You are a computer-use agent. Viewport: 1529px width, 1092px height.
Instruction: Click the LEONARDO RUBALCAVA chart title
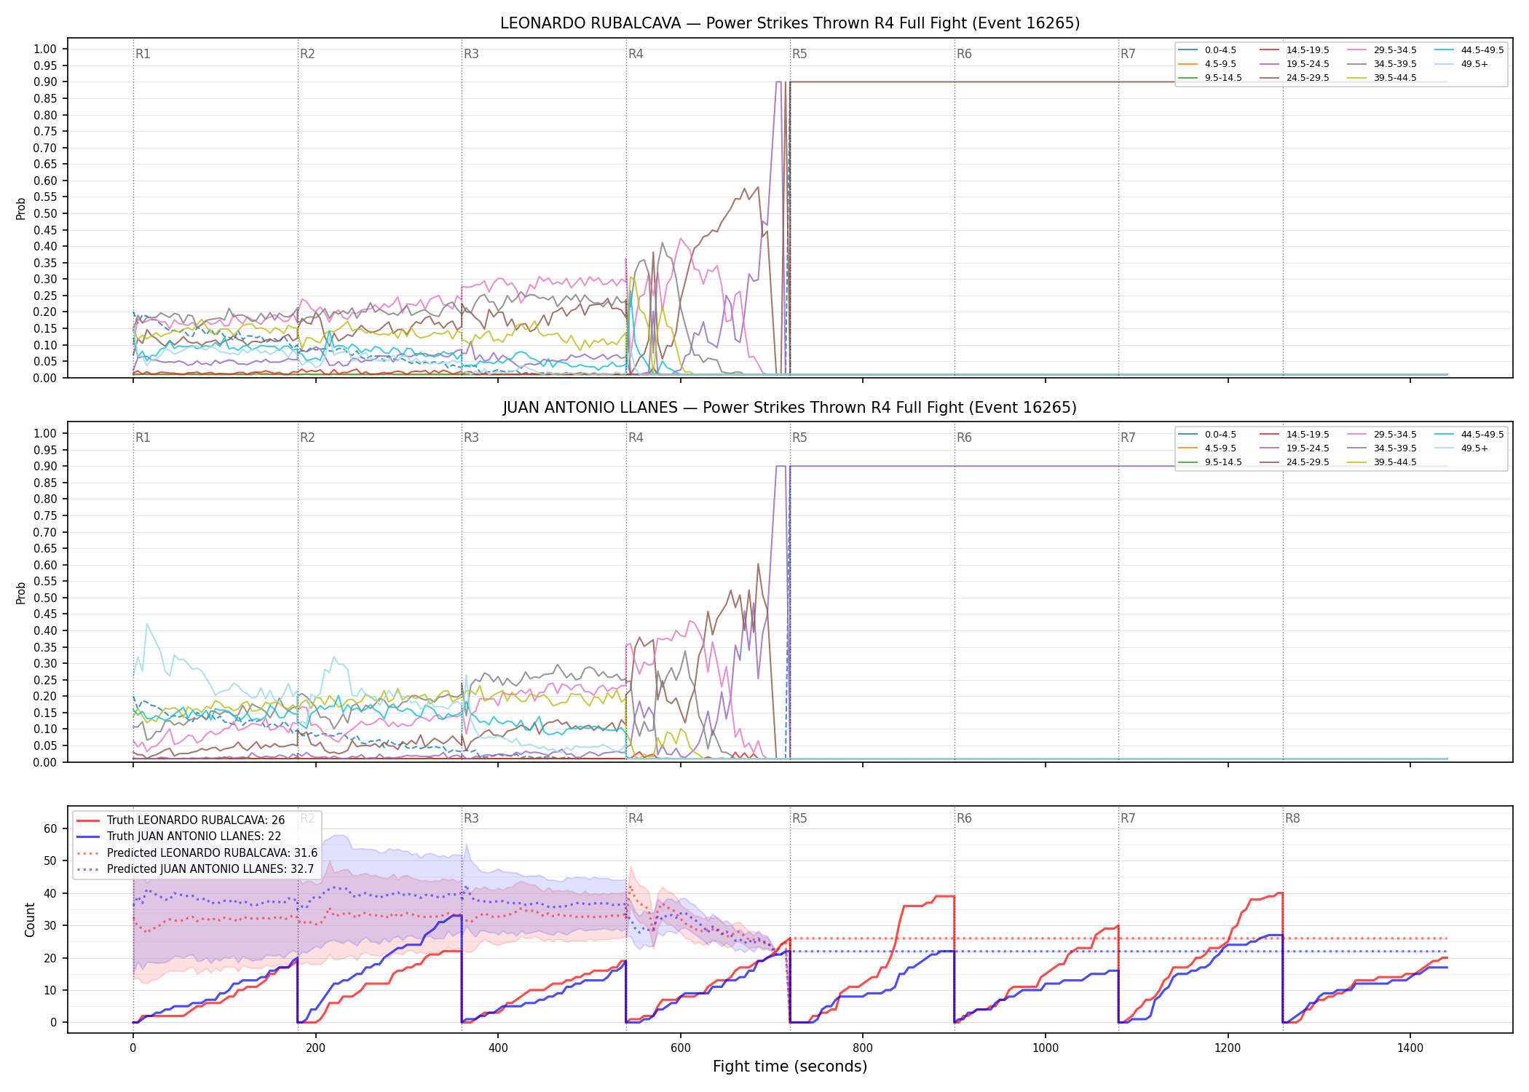790,23
